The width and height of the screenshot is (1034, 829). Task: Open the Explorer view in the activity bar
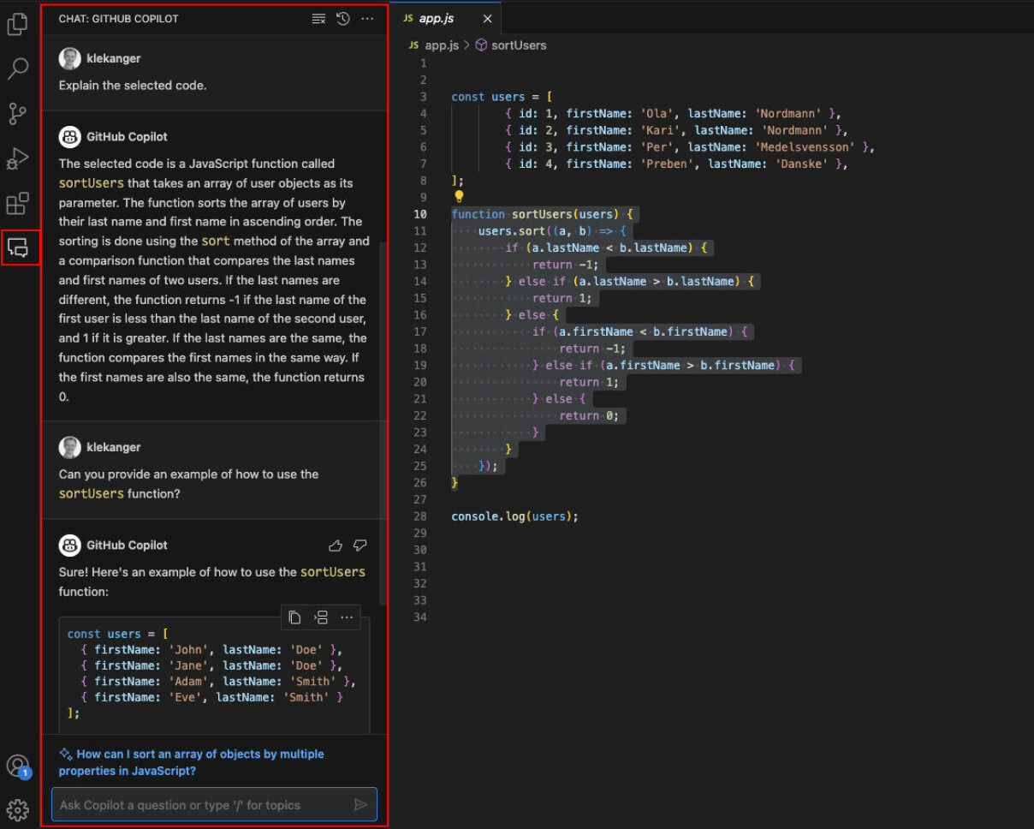(18, 25)
